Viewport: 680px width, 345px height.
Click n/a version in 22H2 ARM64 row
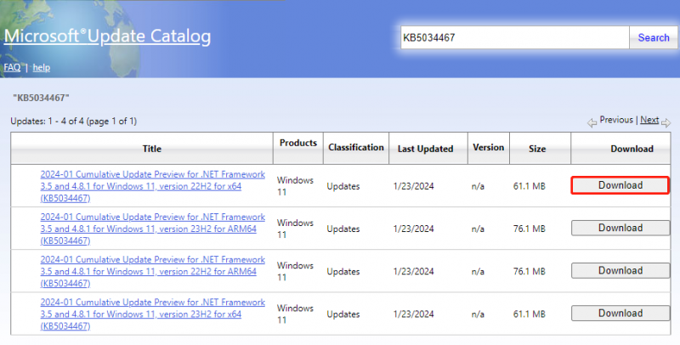coord(478,271)
